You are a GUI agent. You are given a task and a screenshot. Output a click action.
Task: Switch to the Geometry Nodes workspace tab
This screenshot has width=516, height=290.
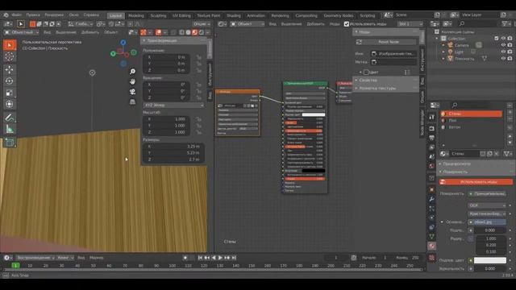[339, 15]
